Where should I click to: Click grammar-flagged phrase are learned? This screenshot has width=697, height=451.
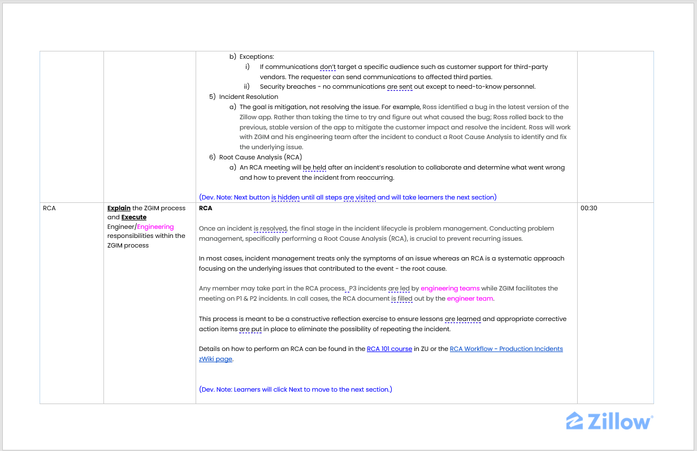[x=462, y=319]
